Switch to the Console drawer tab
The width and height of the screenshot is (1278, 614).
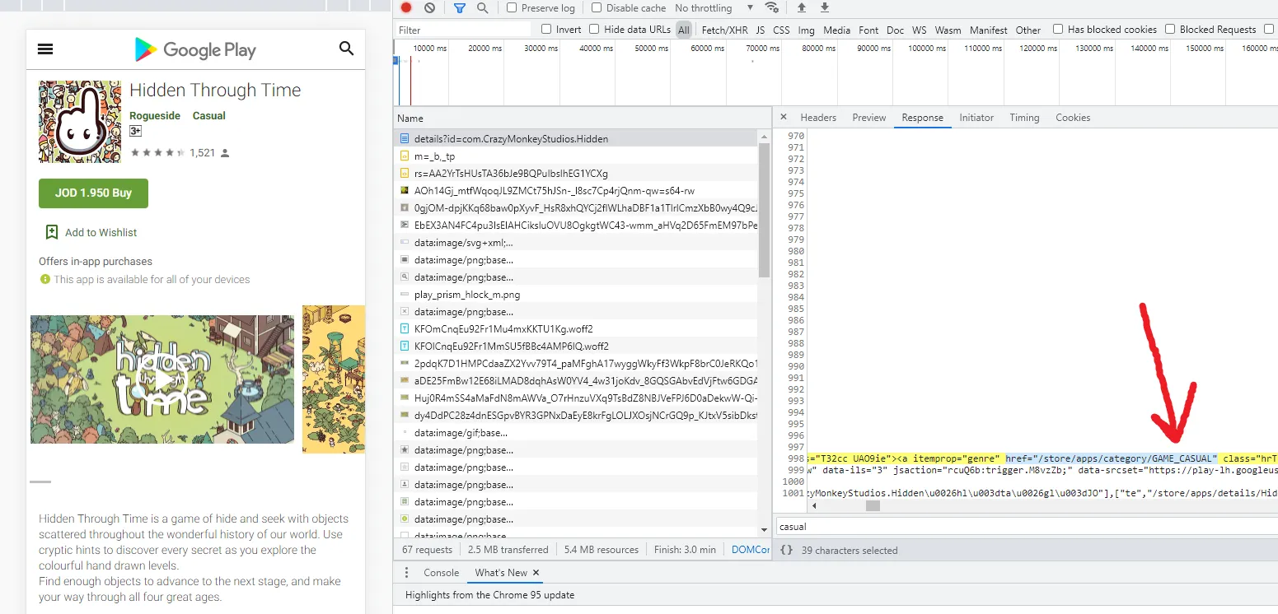441,573
